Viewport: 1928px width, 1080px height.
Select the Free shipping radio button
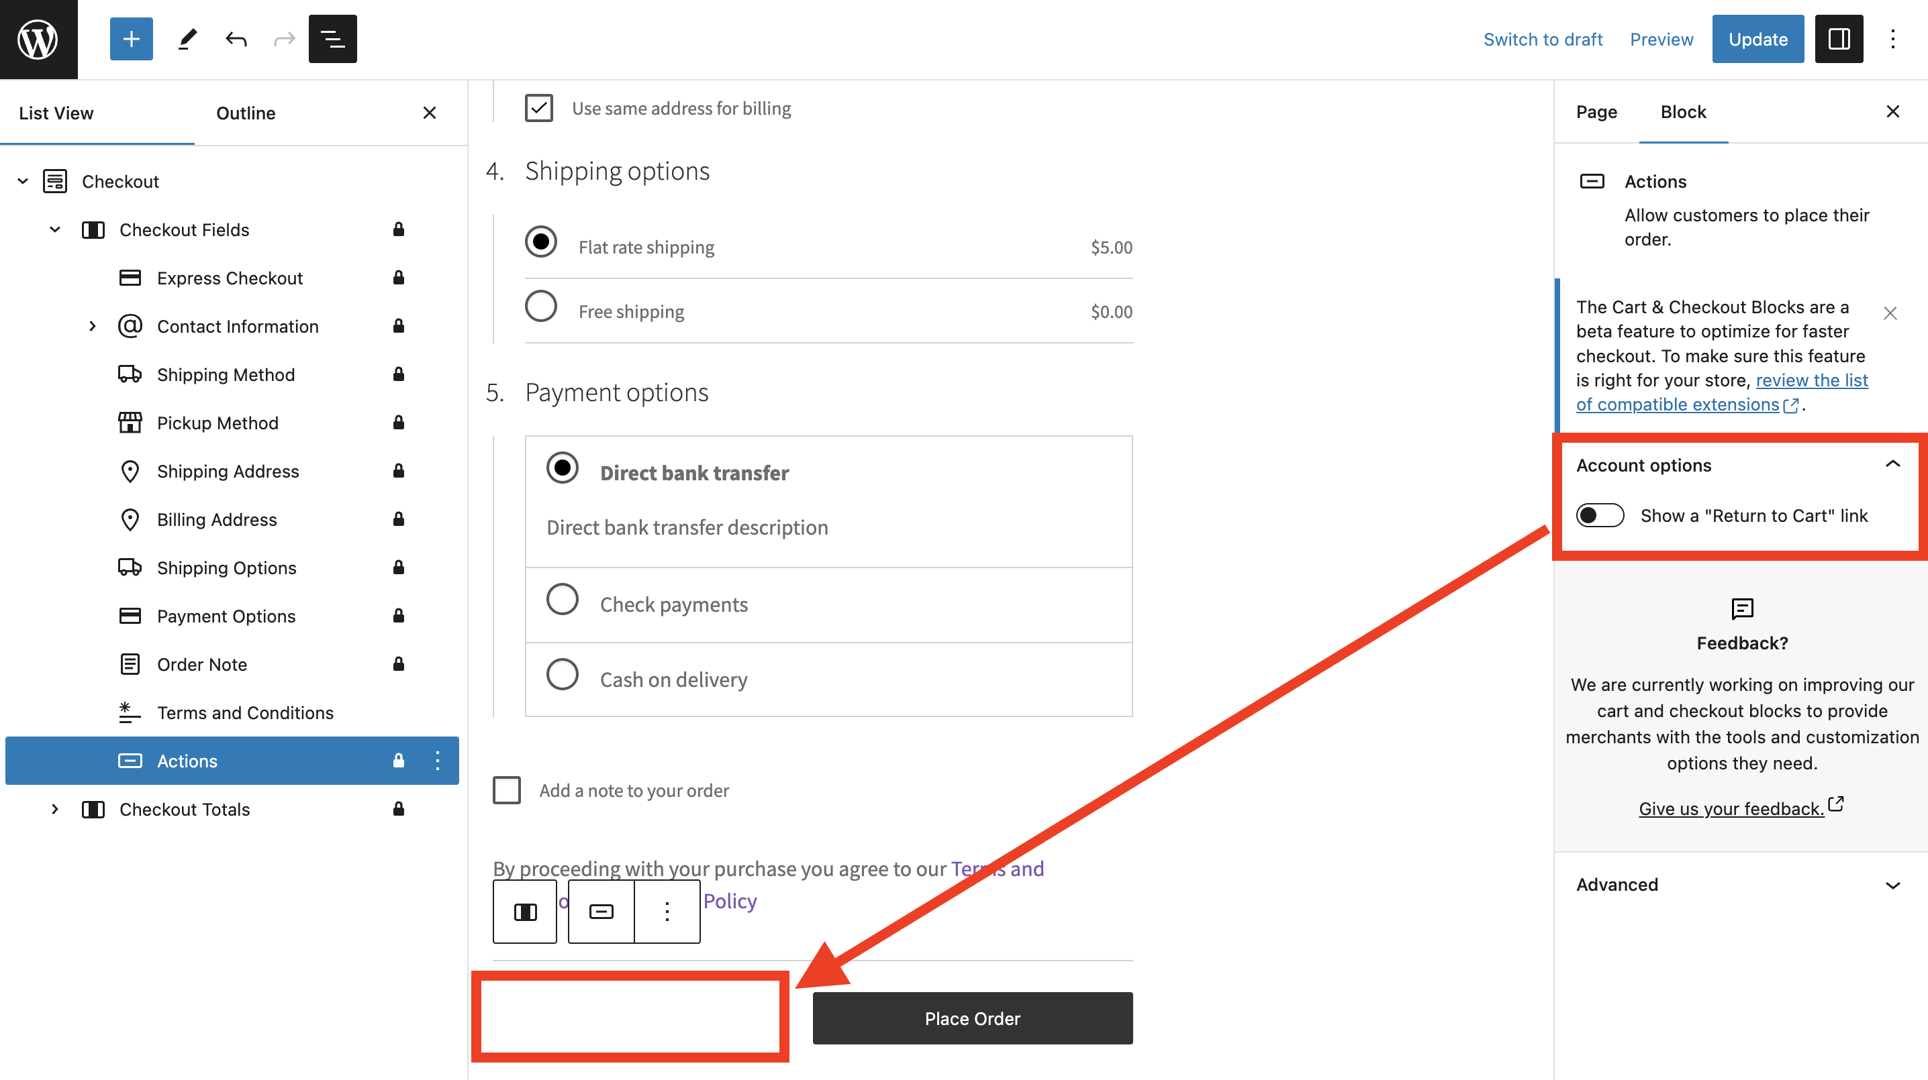pyautogui.click(x=540, y=305)
